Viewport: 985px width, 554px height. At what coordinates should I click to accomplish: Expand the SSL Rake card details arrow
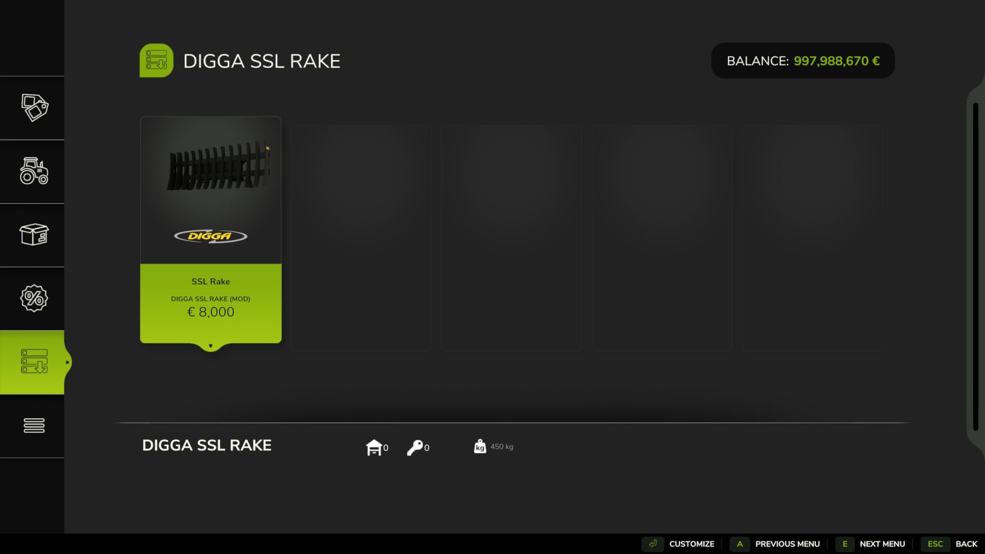(x=210, y=346)
